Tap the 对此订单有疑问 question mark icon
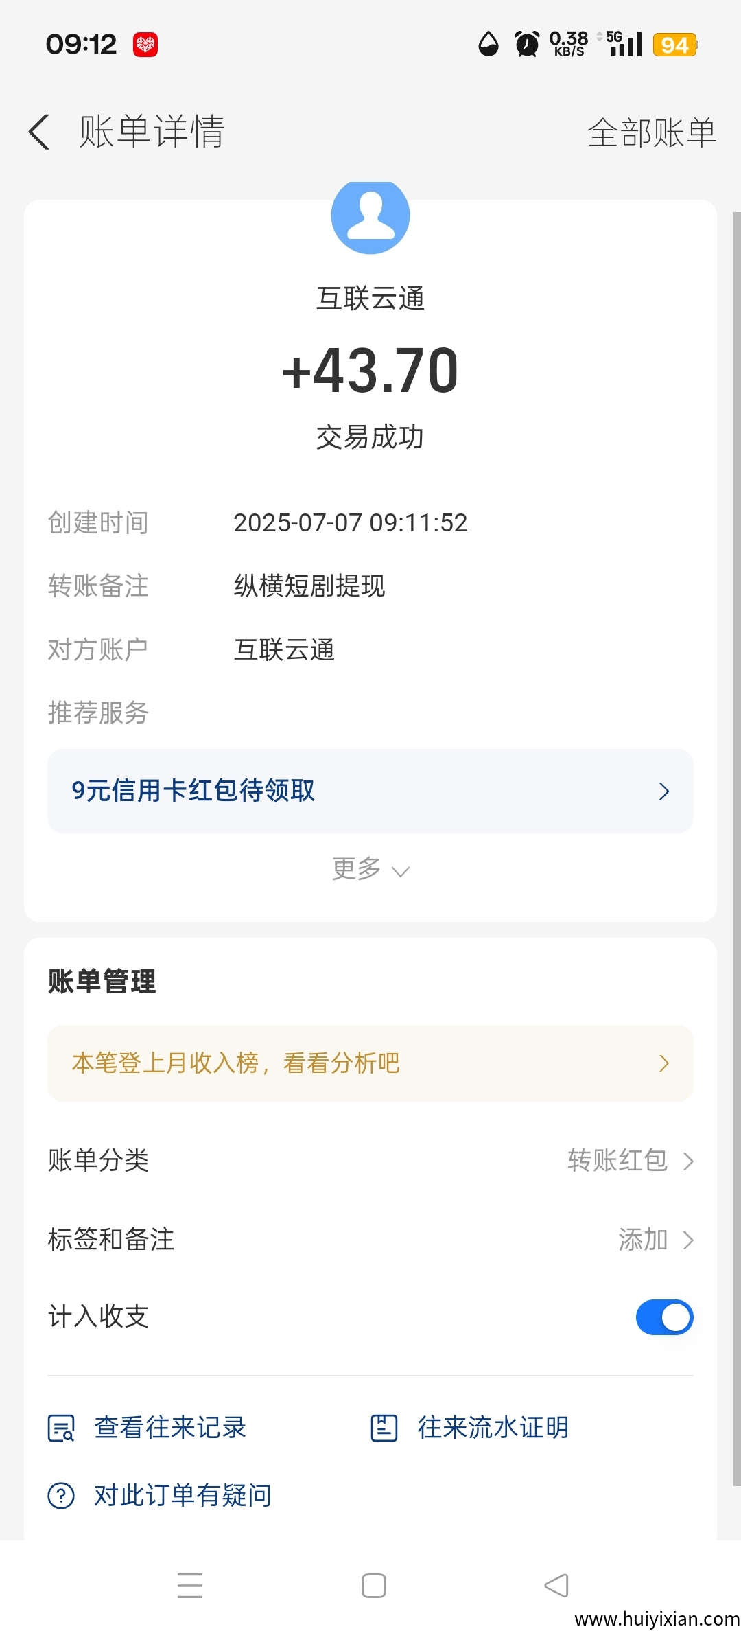The width and height of the screenshot is (741, 1631). tap(61, 1495)
